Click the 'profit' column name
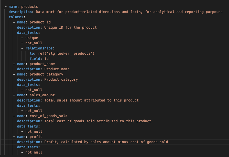Image resolution: width=229 pixels, height=157 pixels. click(x=36, y=137)
